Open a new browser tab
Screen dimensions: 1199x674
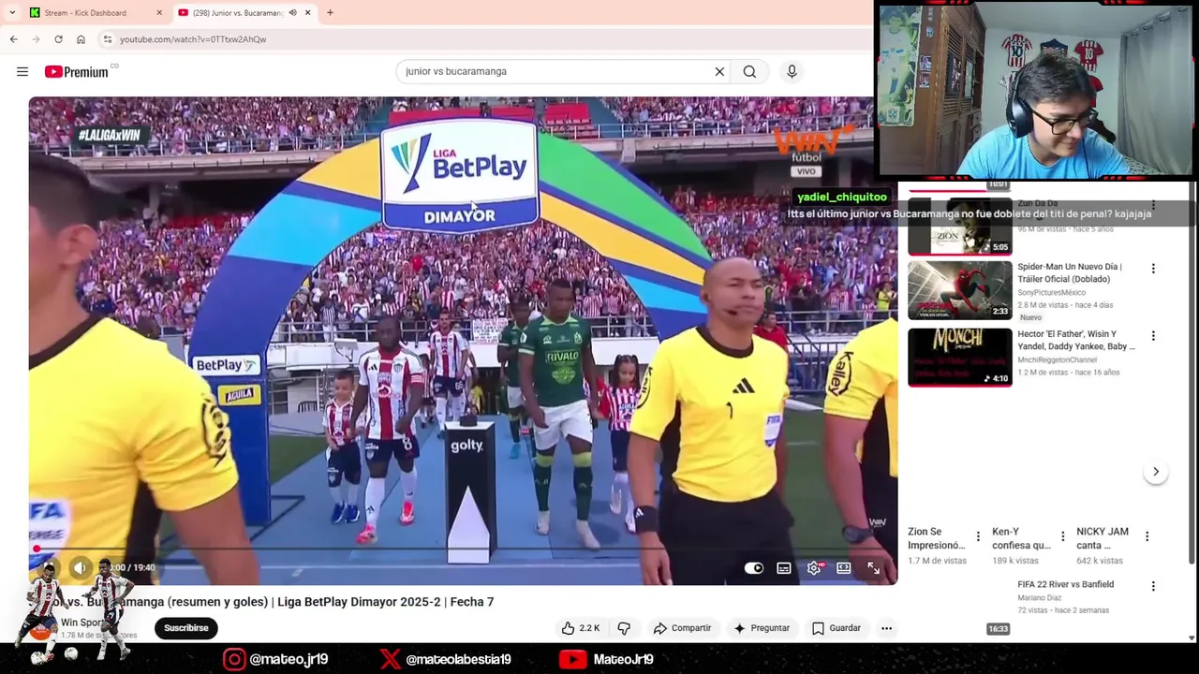[330, 12]
